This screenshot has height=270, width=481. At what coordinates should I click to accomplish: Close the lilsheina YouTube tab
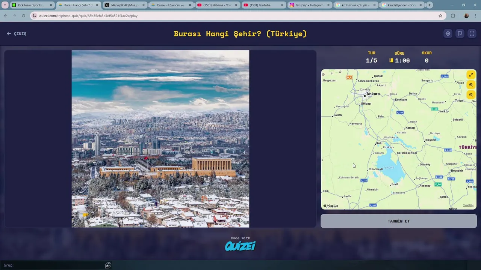[x=236, y=5]
